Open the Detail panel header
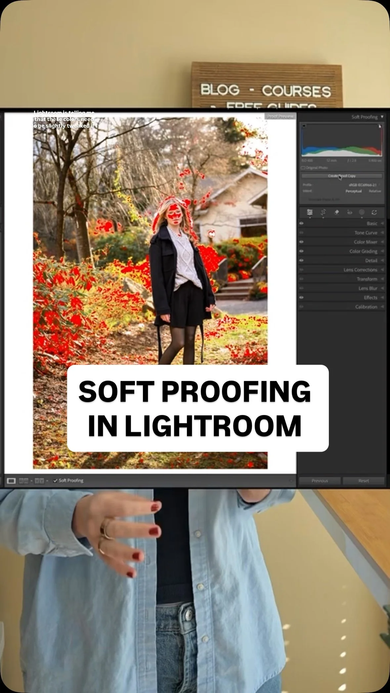The height and width of the screenshot is (693, 390). pyautogui.click(x=341, y=261)
